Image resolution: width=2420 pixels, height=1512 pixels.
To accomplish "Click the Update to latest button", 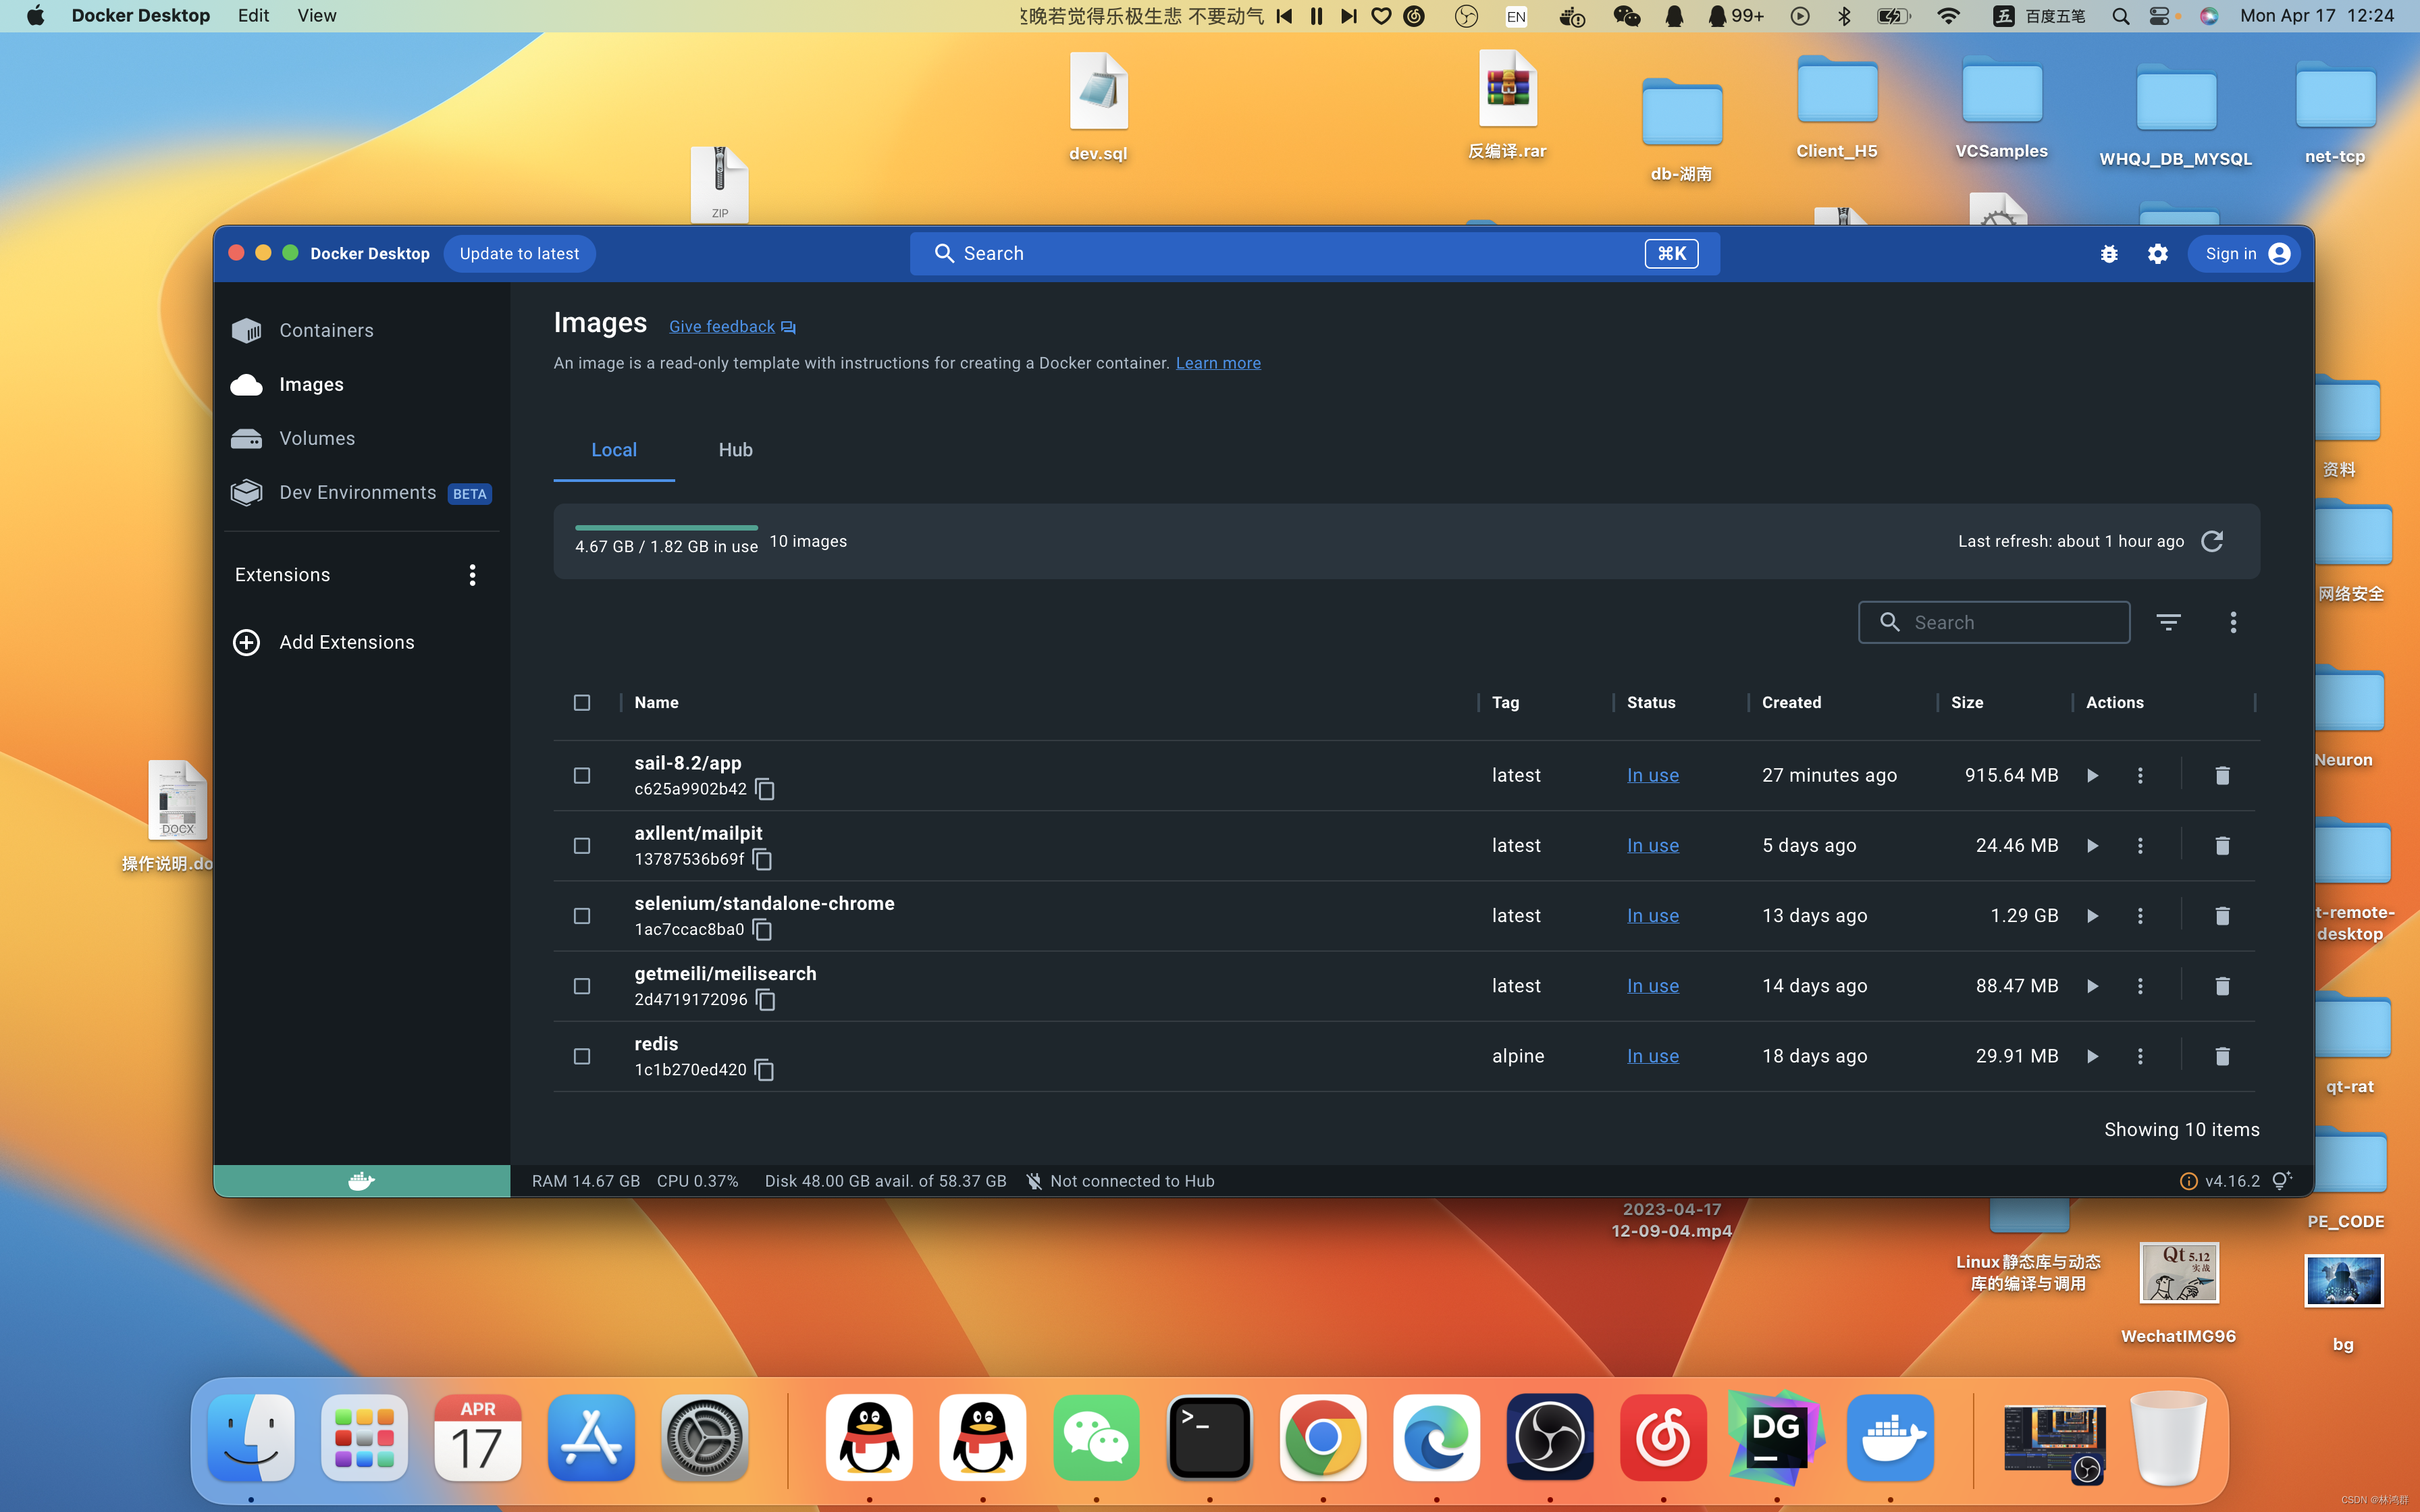I will click(519, 254).
